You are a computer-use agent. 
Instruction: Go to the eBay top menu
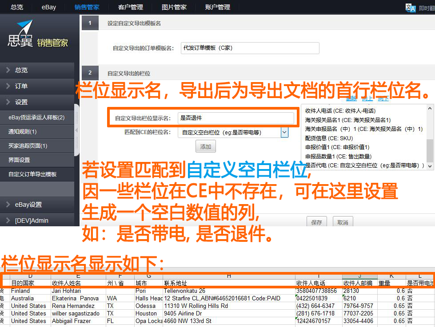tap(49, 7)
